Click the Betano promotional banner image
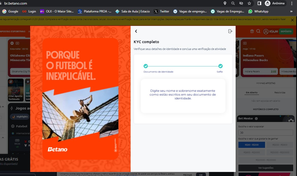297x176 pixels. tap(80, 99)
